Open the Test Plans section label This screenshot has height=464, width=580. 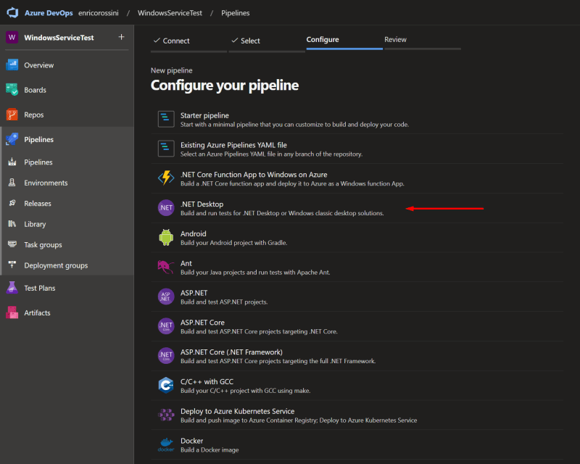click(x=40, y=288)
